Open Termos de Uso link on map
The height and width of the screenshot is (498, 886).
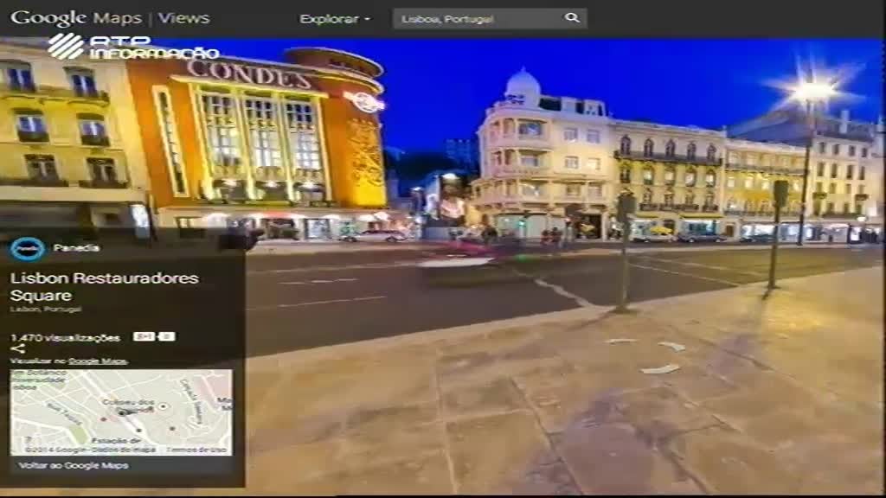point(197,450)
